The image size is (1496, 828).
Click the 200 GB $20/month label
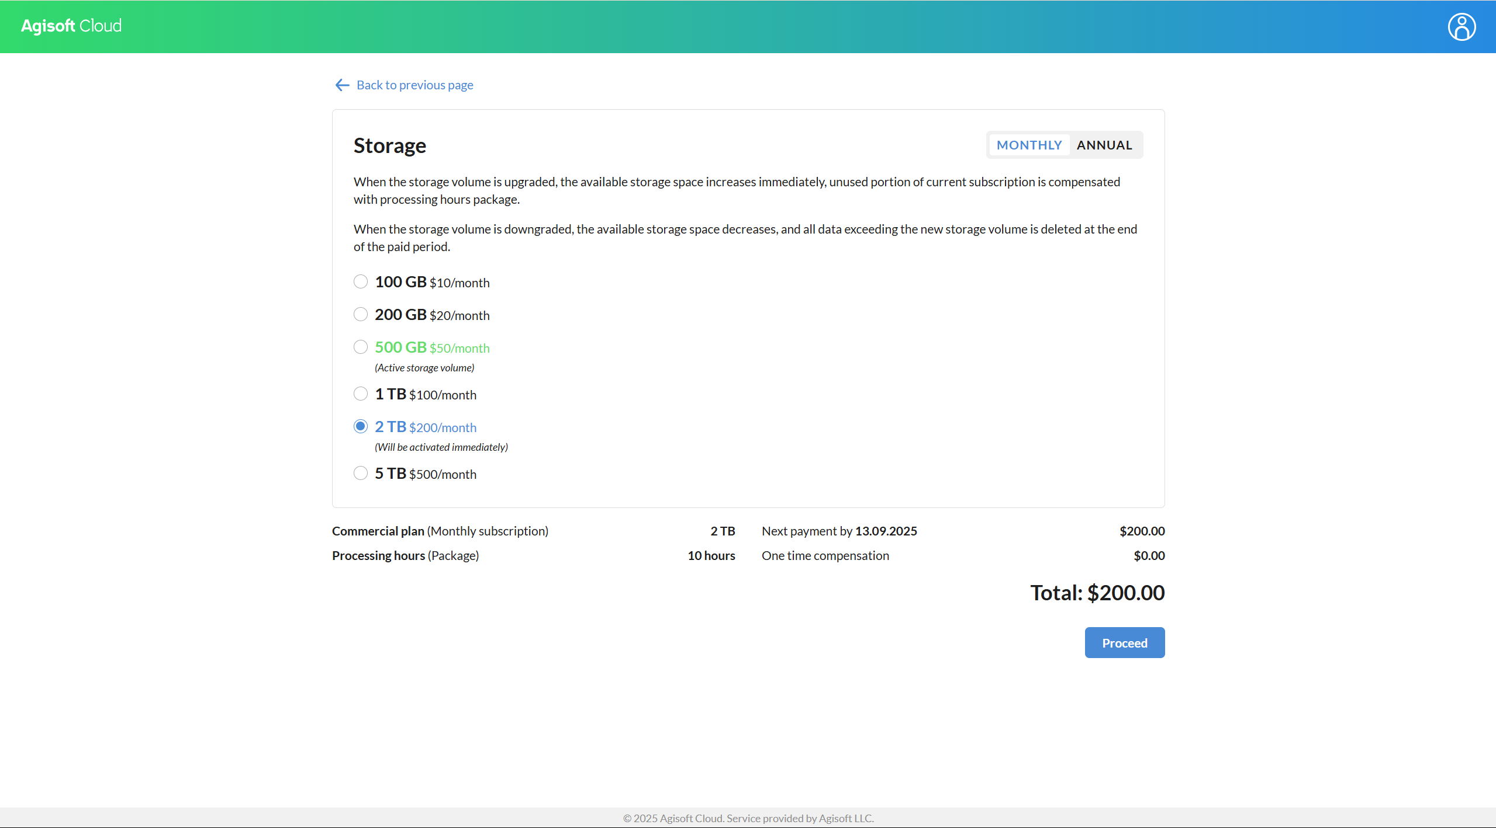point(432,315)
